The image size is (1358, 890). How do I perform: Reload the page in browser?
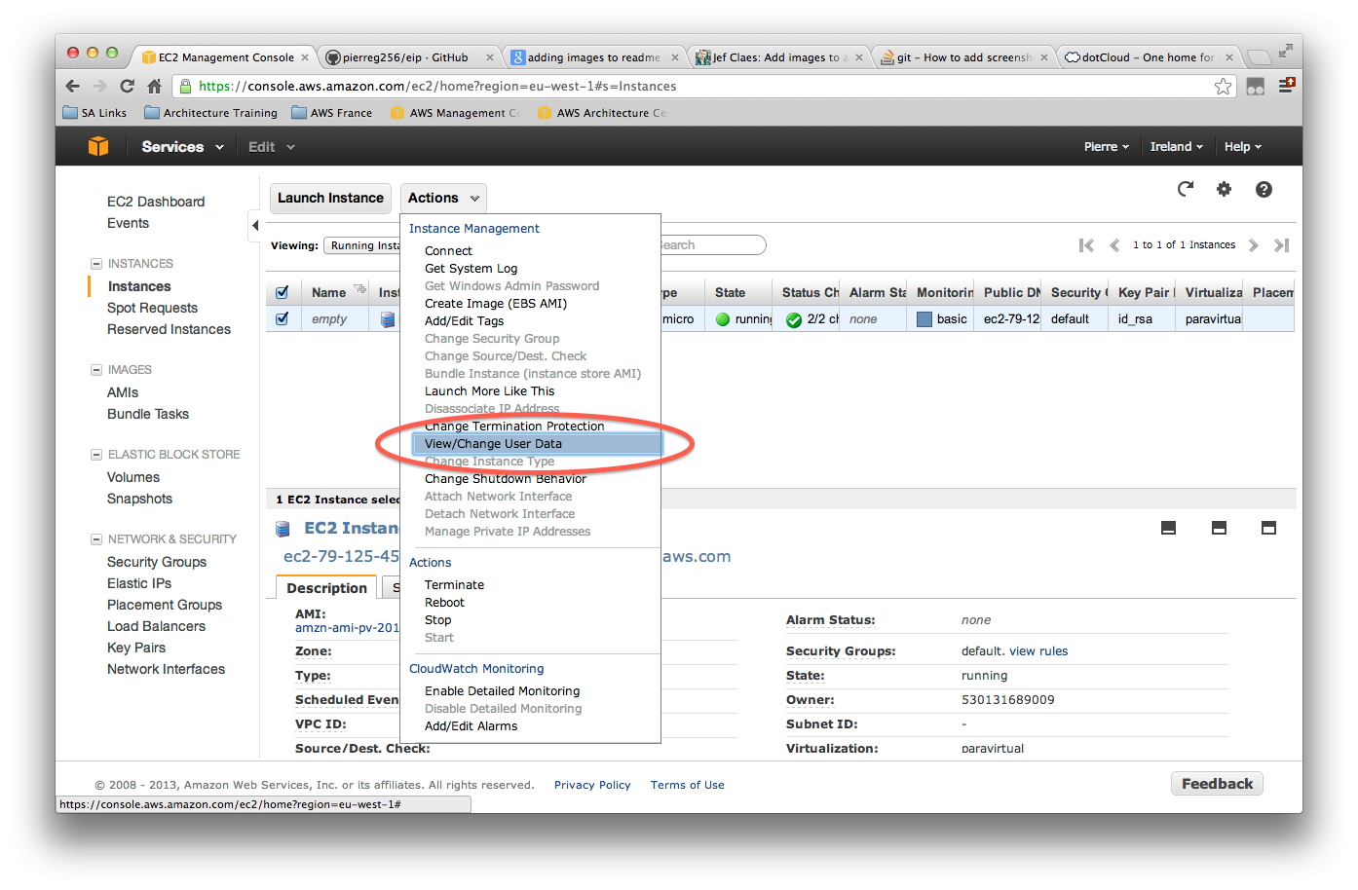point(127,86)
